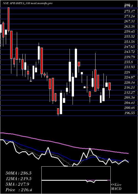
Task: Click the 5MA : 217.9 readout
Action: click(x=17, y=184)
